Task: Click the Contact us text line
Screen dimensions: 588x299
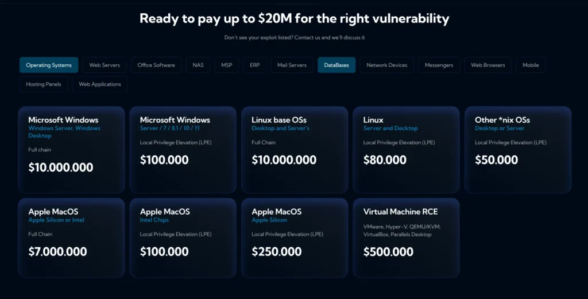Action: pyautogui.click(x=295, y=37)
